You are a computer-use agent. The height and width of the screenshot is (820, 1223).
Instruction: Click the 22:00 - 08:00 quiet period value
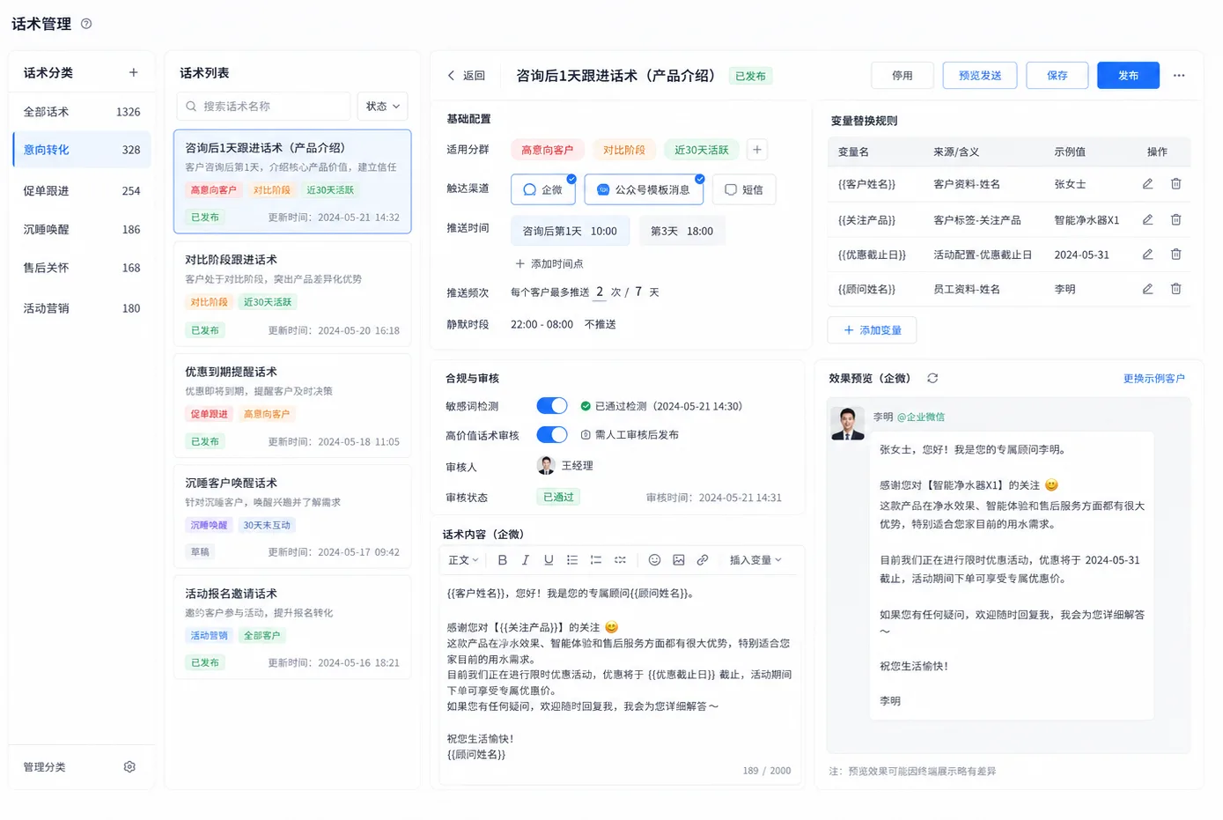[x=542, y=324]
